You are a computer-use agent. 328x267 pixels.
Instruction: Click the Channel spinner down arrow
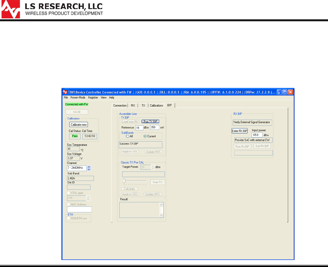click(x=89, y=169)
